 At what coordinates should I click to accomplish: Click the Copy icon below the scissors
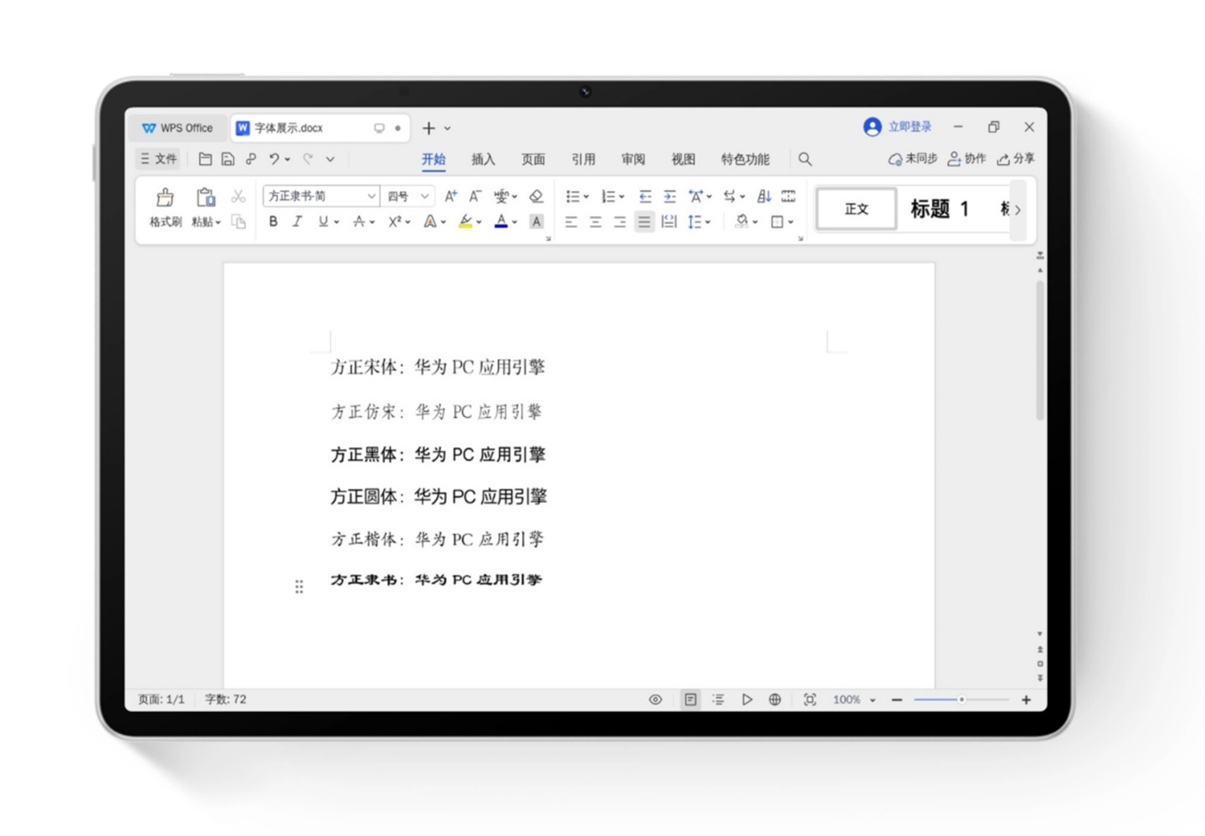click(238, 222)
